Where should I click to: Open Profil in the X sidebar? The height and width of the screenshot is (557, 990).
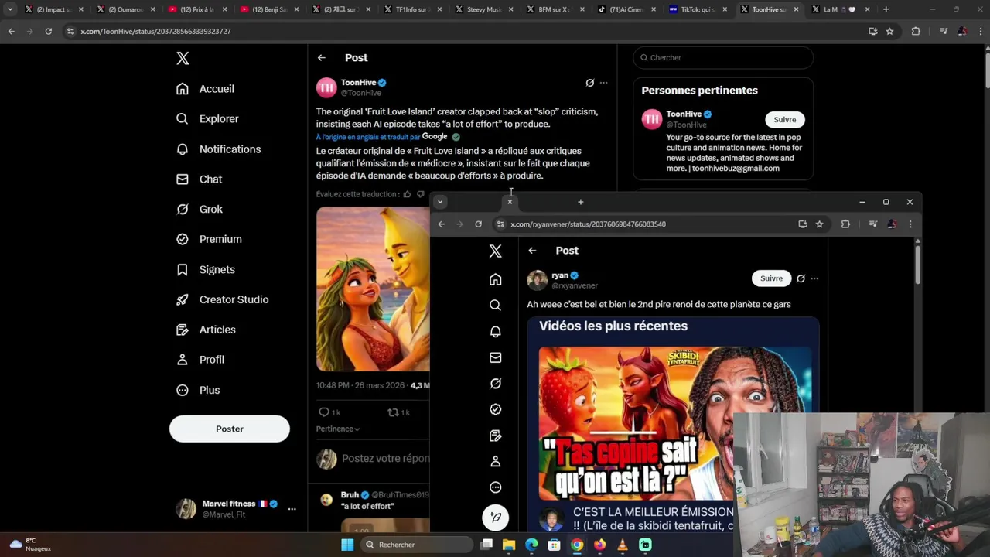point(200,361)
